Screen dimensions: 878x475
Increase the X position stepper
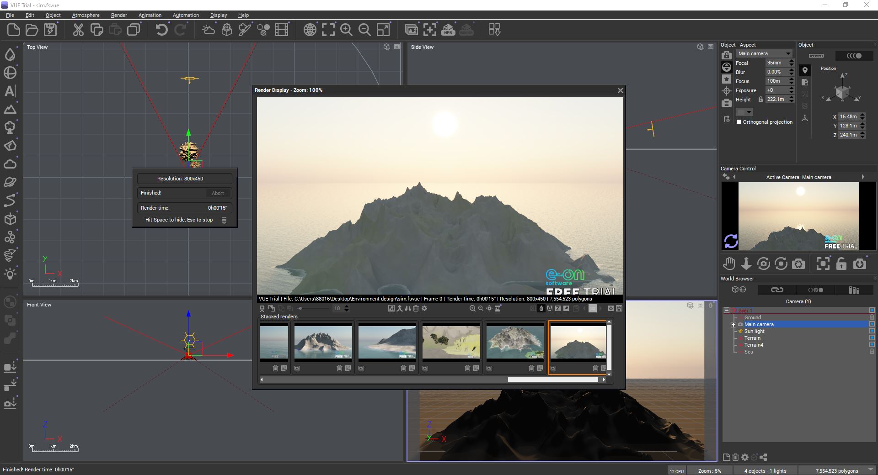(x=862, y=115)
